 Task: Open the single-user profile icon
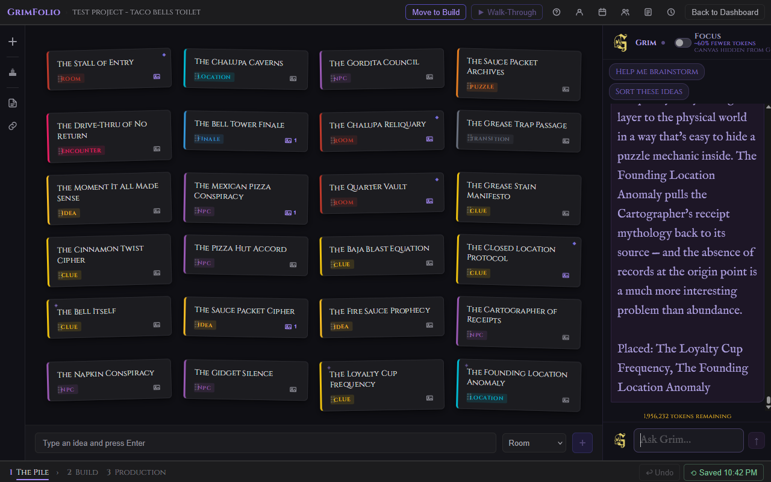579,12
